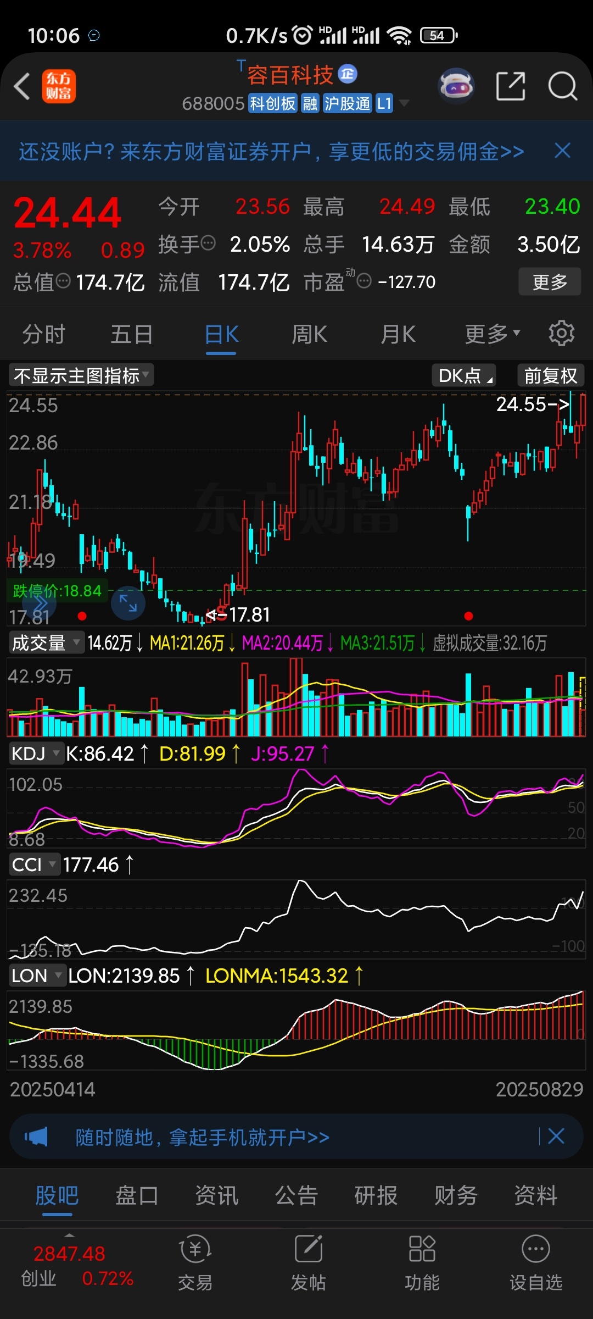Close the bottom mobile account banner

(x=556, y=1136)
